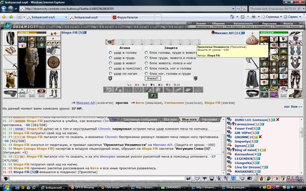Click the chat send arrow icon
Image resolution: width=306 pixels, height=191 pixels.
click(x=188, y=178)
